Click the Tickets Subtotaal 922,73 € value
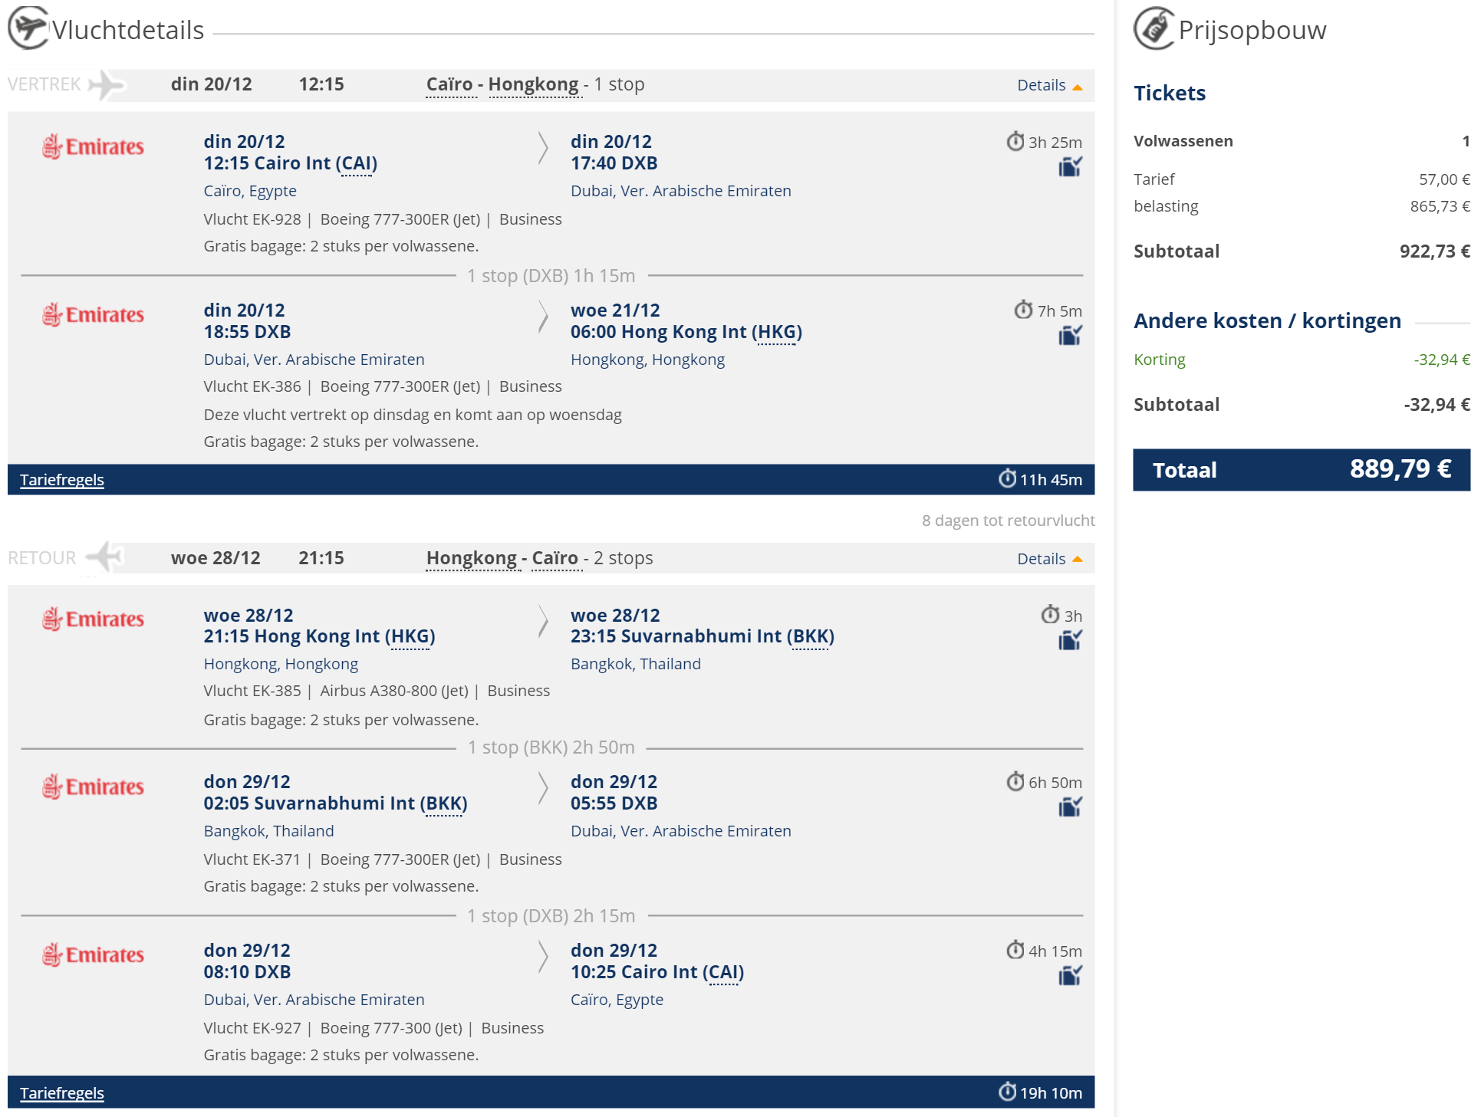The image size is (1481, 1117). coord(1435,251)
